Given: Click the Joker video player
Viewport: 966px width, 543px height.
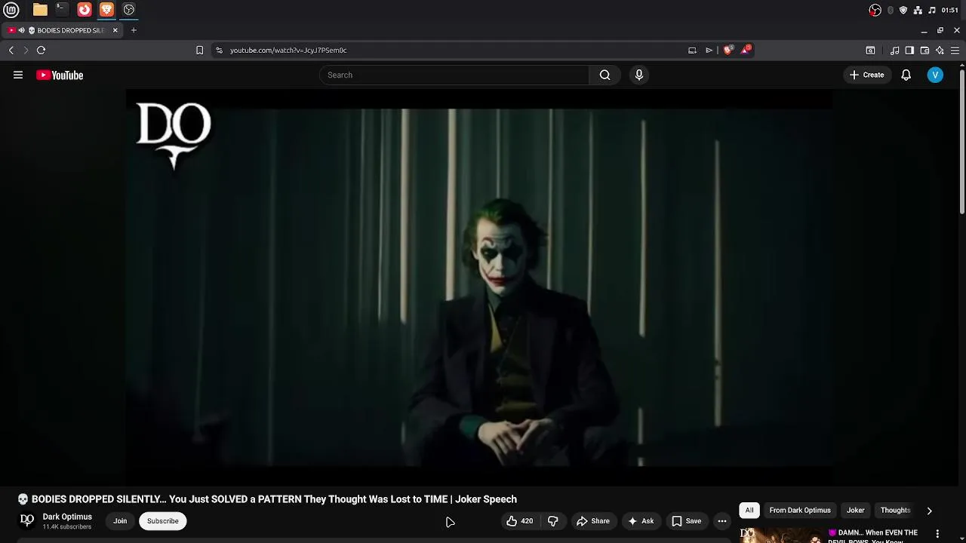Looking at the screenshot, I should (x=480, y=287).
